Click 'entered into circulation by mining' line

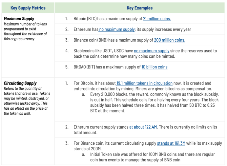click(x=143, y=89)
